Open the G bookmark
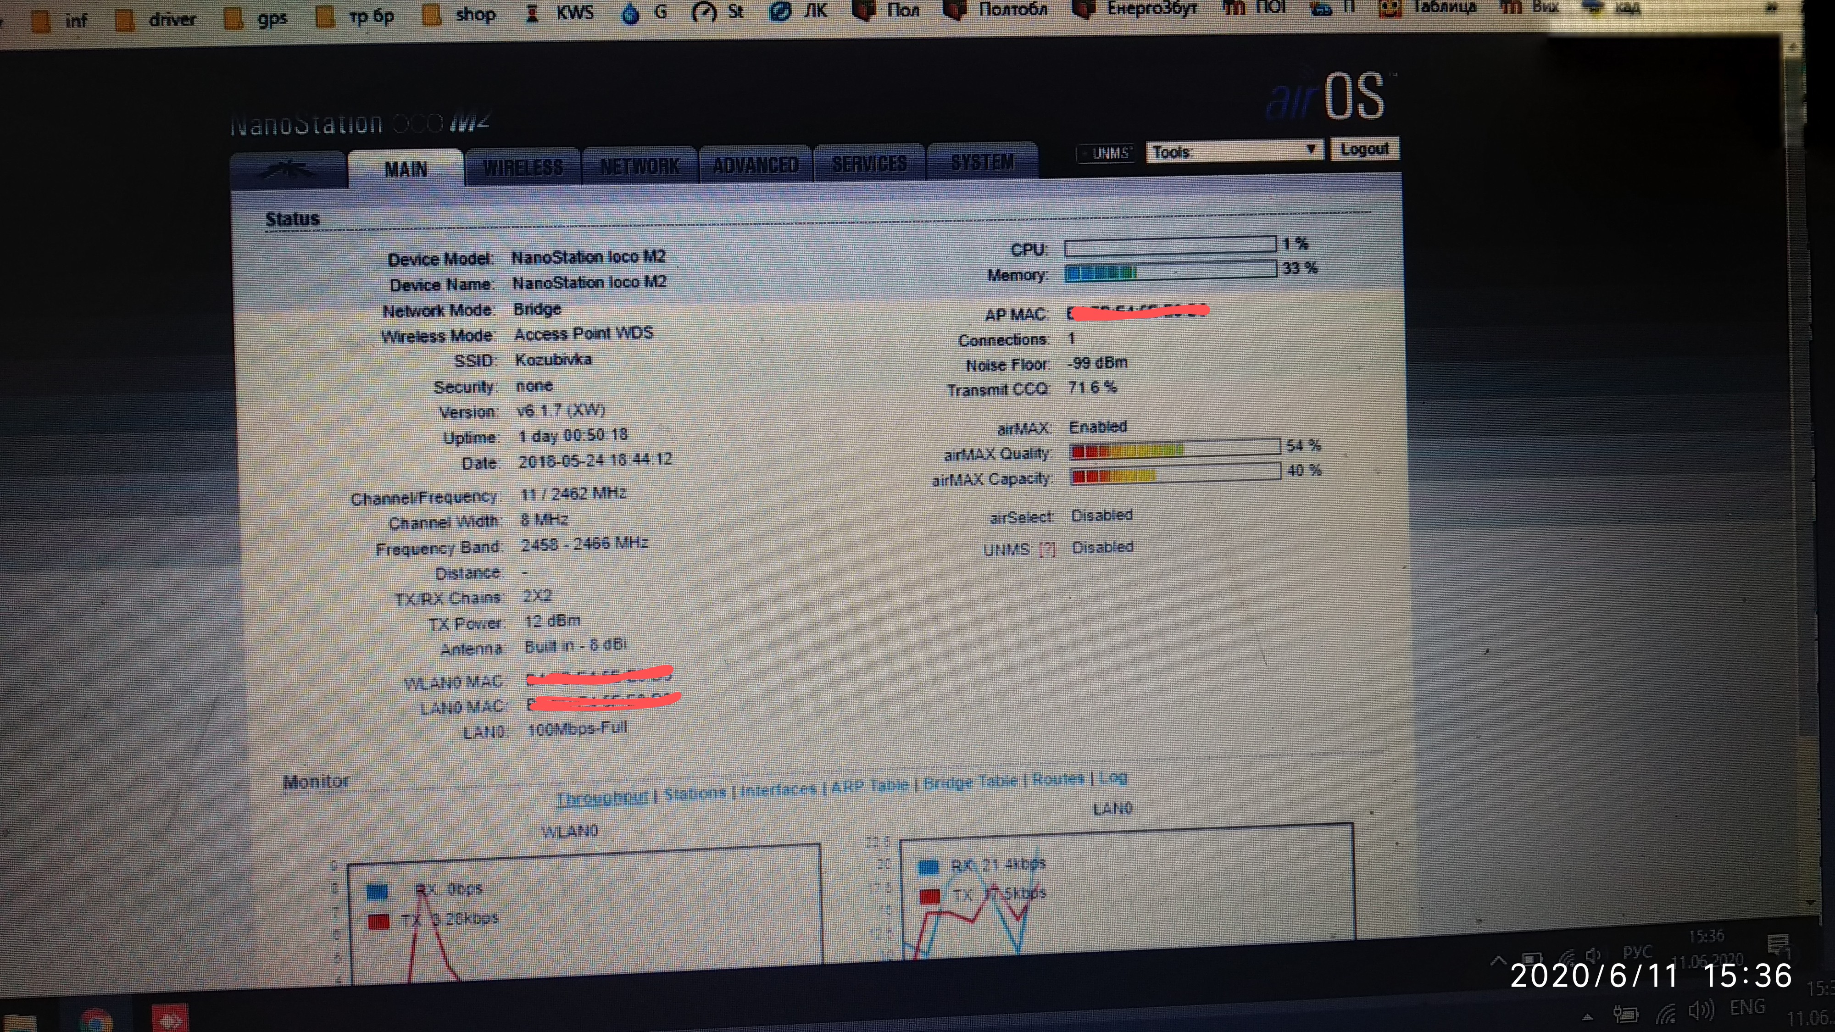 coord(644,12)
